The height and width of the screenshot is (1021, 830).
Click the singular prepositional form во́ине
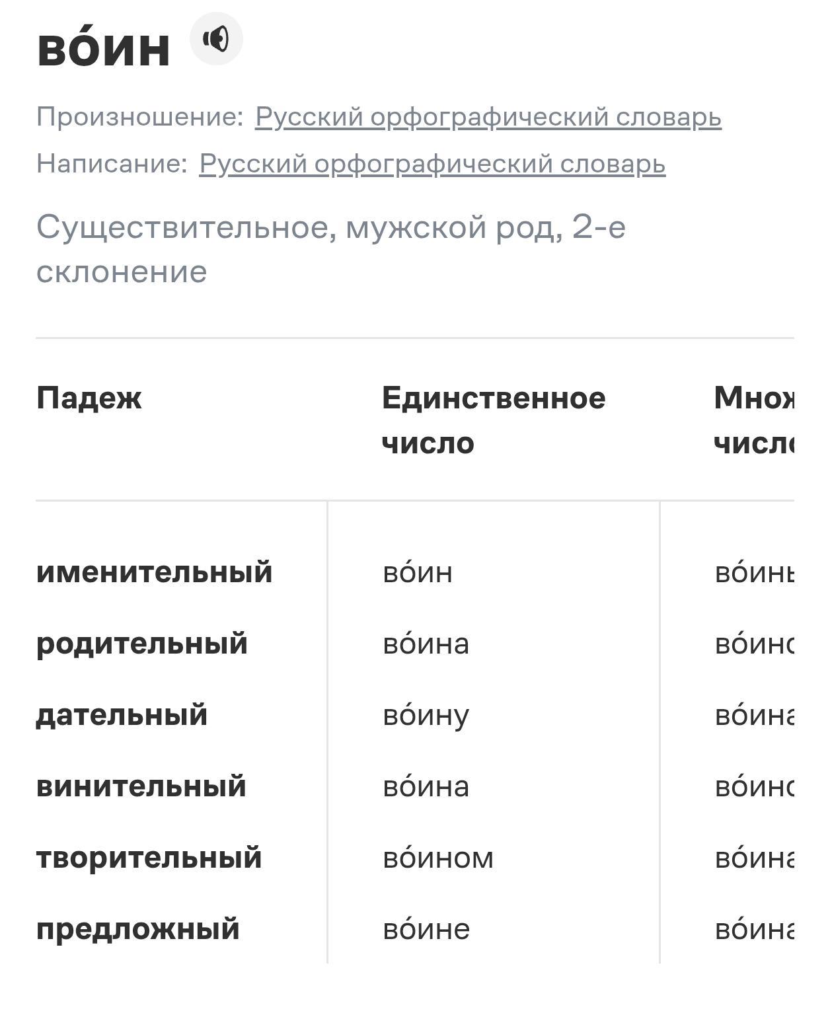coord(426,929)
